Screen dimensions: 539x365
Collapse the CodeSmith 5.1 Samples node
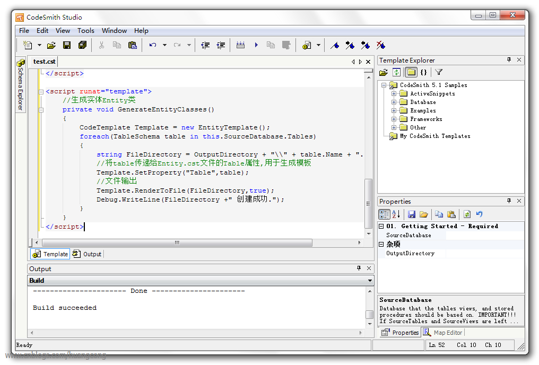pyautogui.click(x=384, y=85)
